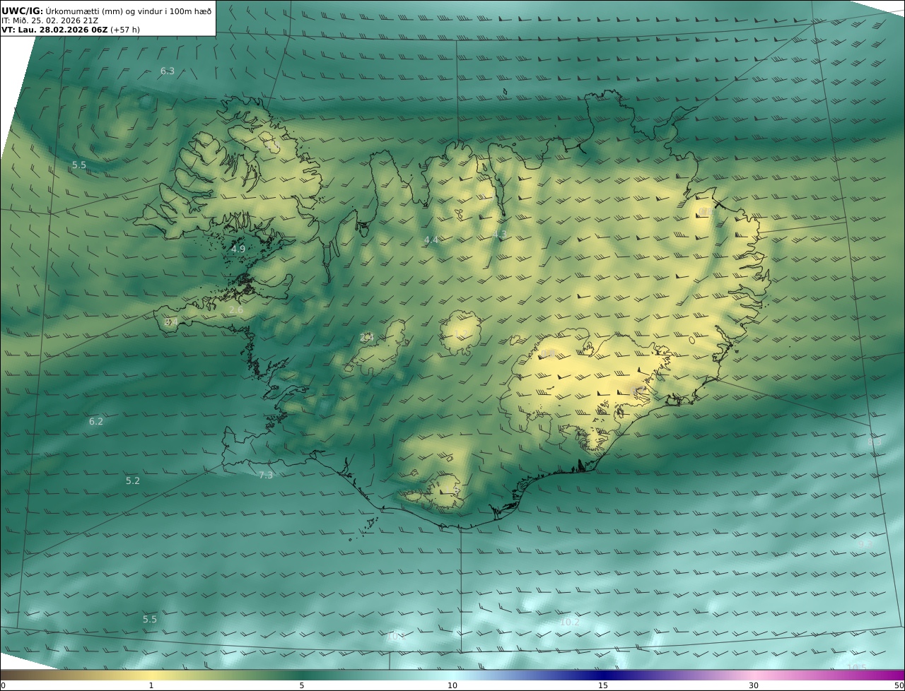Click the 2.6 value label on Snæfellsnes peninsula
The height and width of the screenshot is (691, 905).
(x=236, y=309)
